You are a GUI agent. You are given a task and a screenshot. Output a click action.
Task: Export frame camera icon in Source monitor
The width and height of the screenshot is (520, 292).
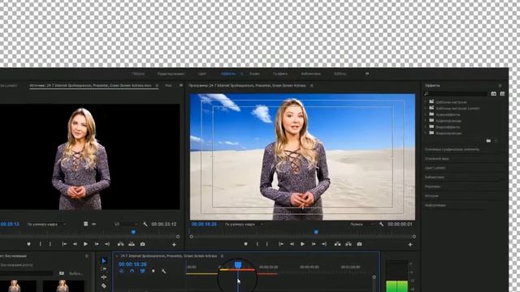[143, 244]
